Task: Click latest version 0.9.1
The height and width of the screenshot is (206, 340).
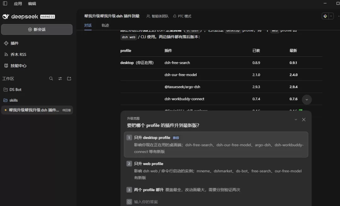Action: (293, 63)
